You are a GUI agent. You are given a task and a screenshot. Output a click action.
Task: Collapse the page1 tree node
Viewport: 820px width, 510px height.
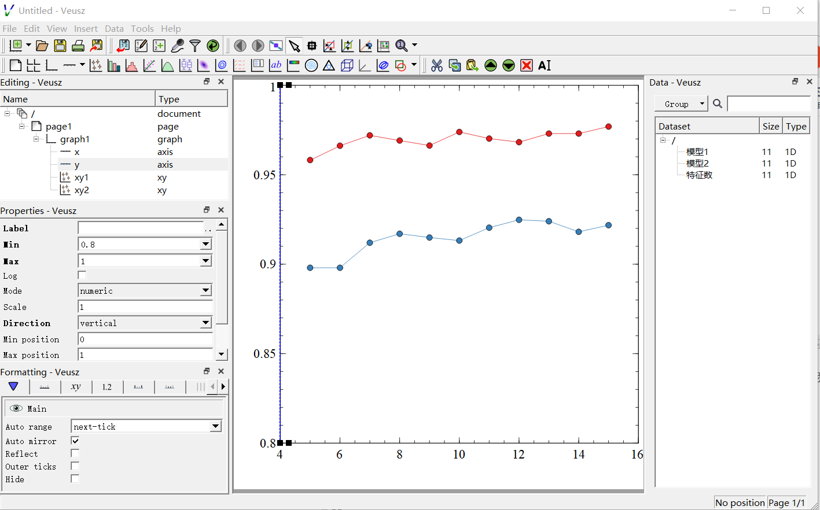[x=21, y=126]
